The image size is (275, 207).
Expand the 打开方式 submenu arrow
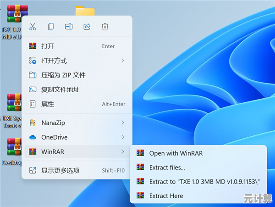pos(122,61)
